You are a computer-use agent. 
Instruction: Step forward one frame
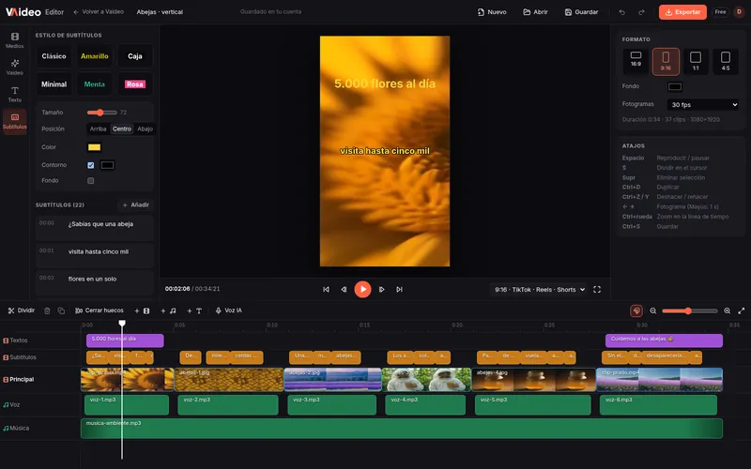[x=381, y=290]
